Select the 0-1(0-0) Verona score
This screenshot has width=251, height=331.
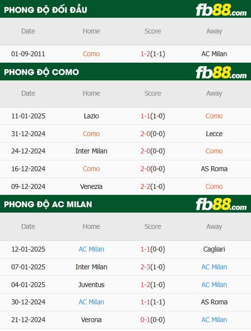point(153,320)
